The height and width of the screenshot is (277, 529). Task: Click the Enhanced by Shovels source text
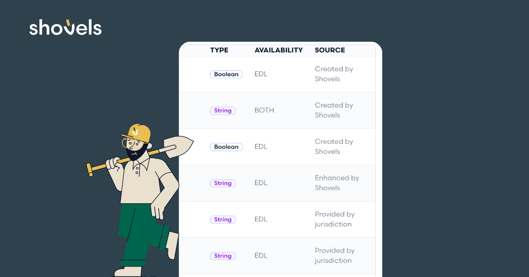[337, 183]
